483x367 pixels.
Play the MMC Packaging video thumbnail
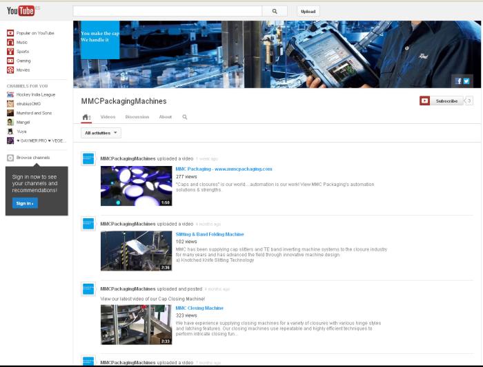pos(136,186)
